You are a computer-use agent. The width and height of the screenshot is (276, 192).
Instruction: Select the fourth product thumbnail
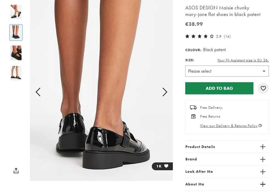(16, 73)
